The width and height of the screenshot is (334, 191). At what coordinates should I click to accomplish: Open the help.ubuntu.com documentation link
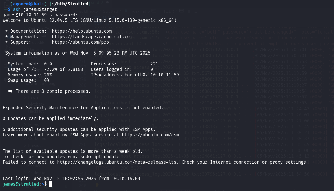(82, 31)
